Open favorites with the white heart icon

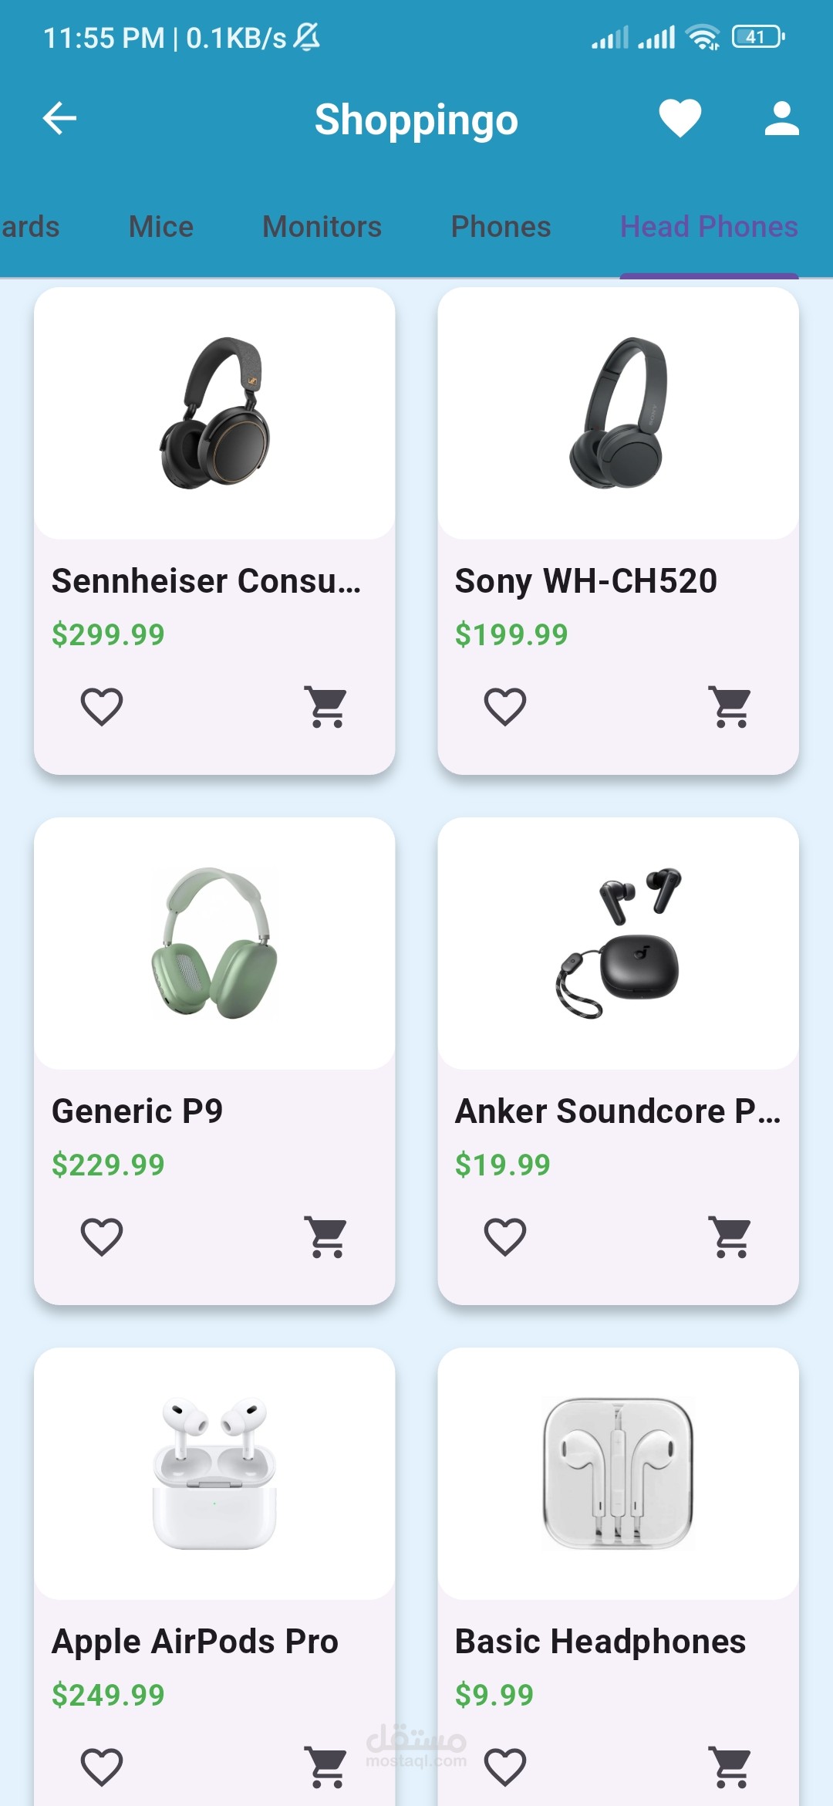click(680, 119)
